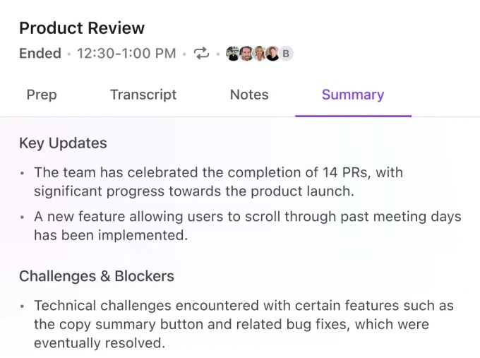This screenshot has width=480, height=358.
Task: Click the Key Updates section heading
Action: [x=63, y=143]
